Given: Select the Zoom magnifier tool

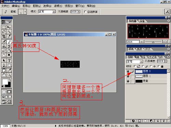Looking at the screenshot, I should pyautogui.click(x=9, y=75).
